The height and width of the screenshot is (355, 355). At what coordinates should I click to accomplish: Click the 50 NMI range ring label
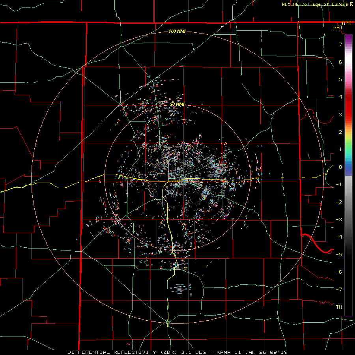[177, 105]
